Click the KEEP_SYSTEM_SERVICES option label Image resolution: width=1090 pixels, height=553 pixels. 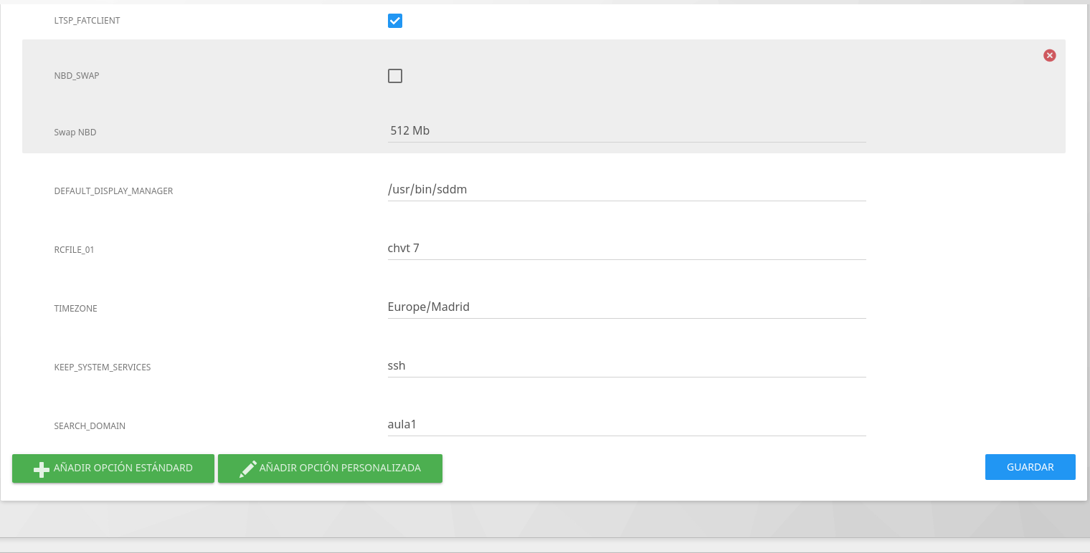click(x=103, y=367)
